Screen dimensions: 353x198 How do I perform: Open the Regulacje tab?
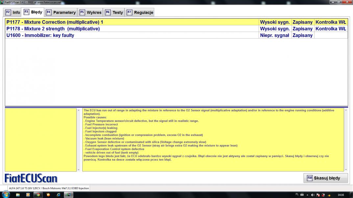(x=140, y=12)
